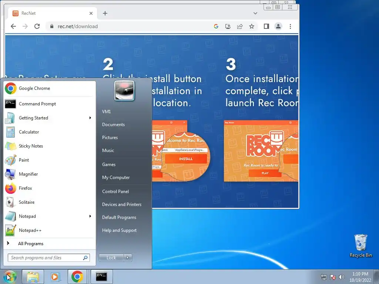Click the INSTALL button in step 2 image
Image resolution: width=379 pixels, height=284 pixels.
(186, 159)
